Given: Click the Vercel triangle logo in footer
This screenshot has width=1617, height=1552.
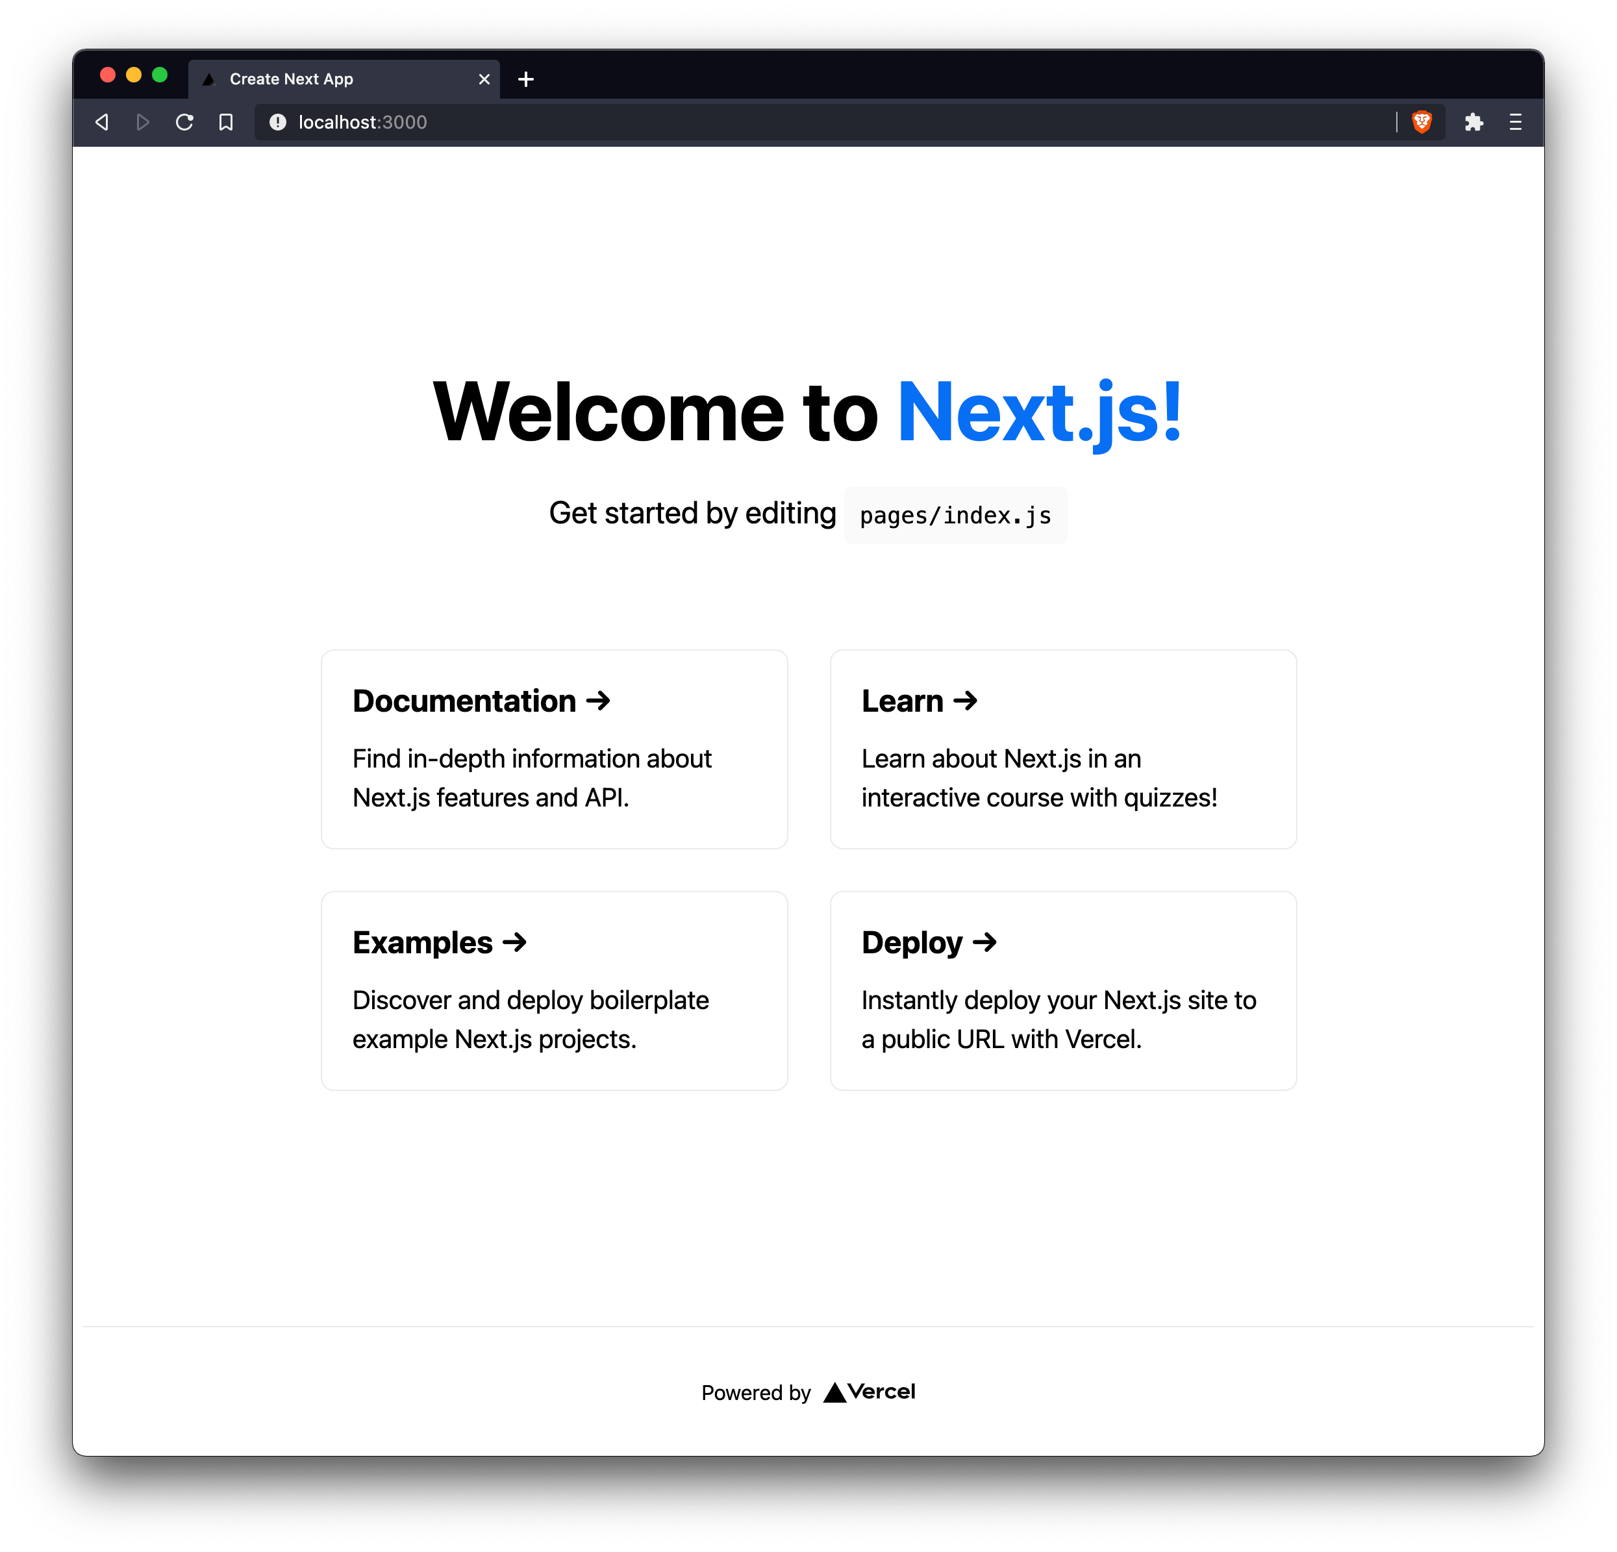Looking at the screenshot, I should coord(834,1393).
